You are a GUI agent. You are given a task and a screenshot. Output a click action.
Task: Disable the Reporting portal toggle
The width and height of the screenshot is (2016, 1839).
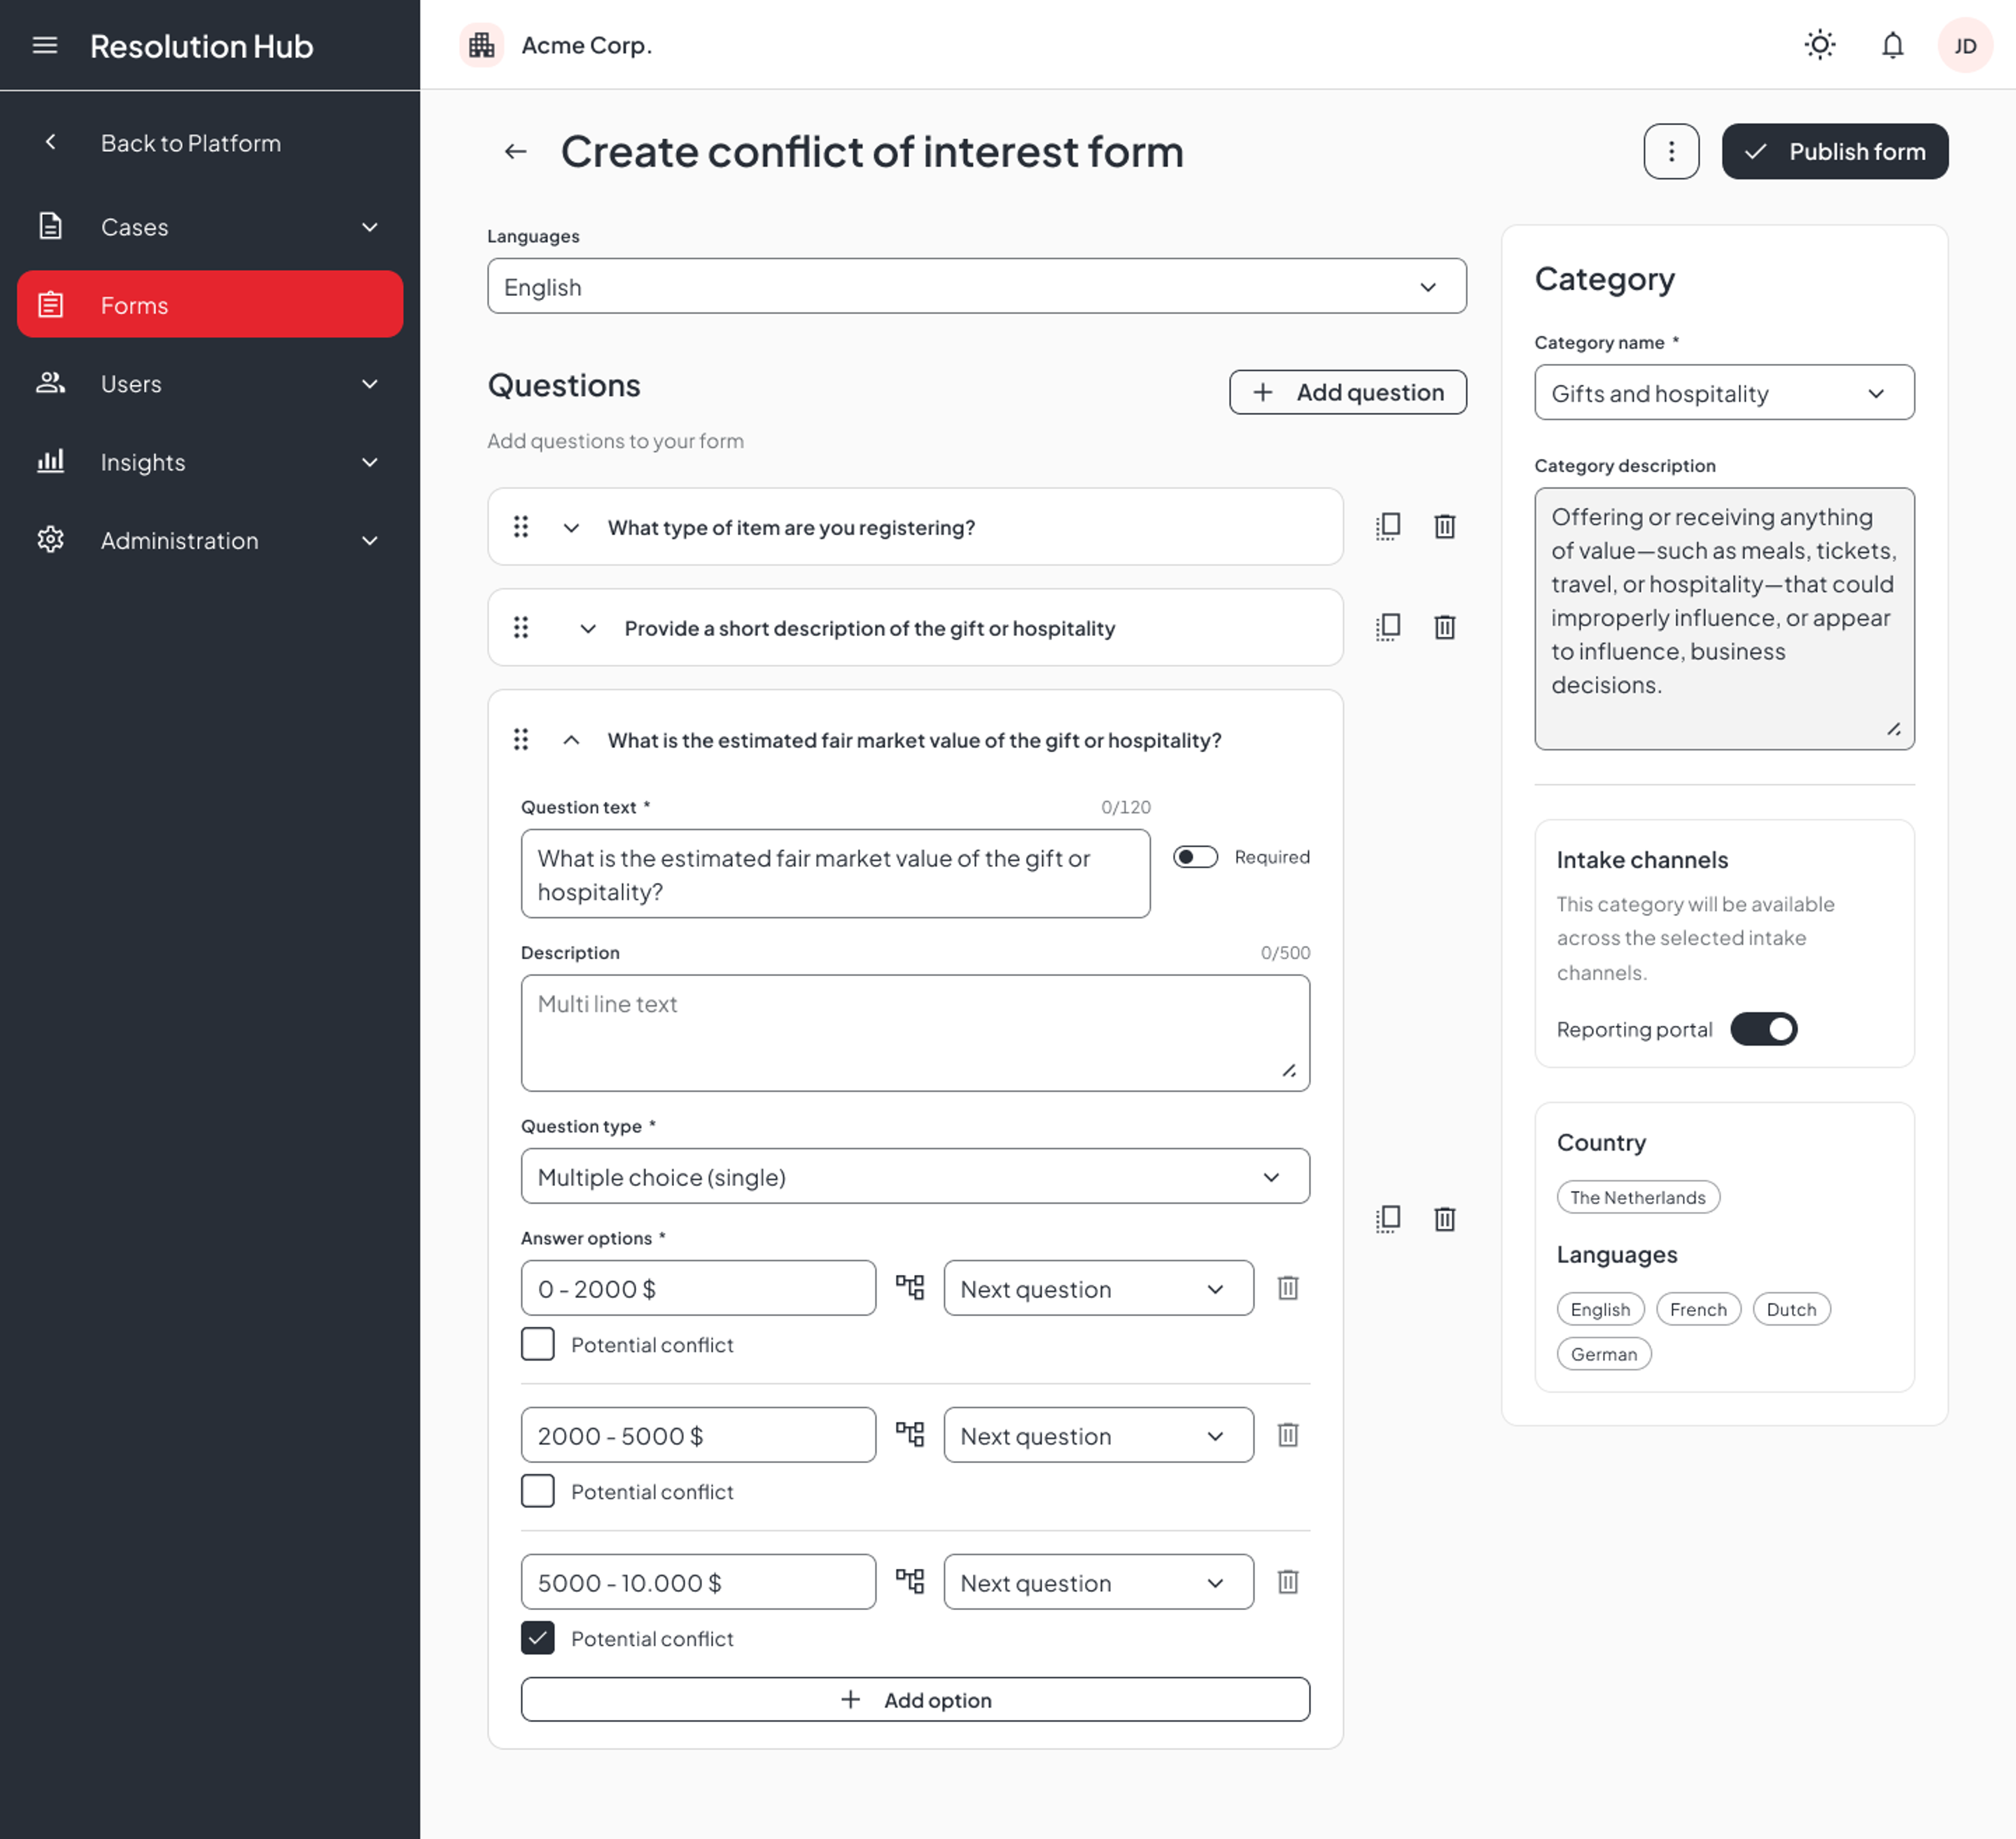click(x=1764, y=1029)
